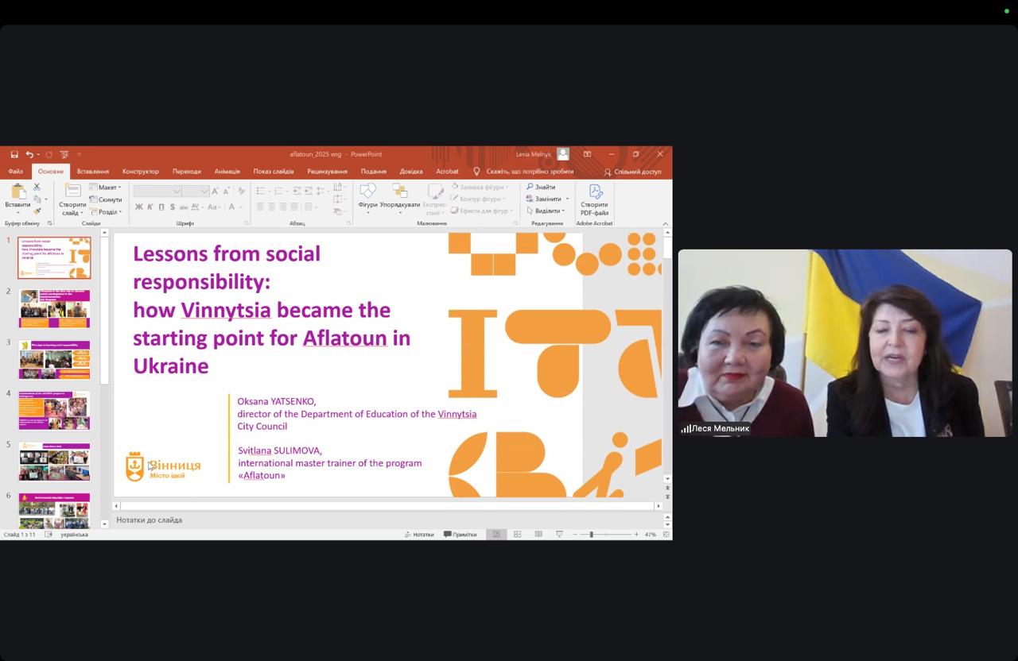The height and width of the screenshot is (661, 1018).
Task: Click the Save icon in quick access toolbar
Action: point(14,154)
